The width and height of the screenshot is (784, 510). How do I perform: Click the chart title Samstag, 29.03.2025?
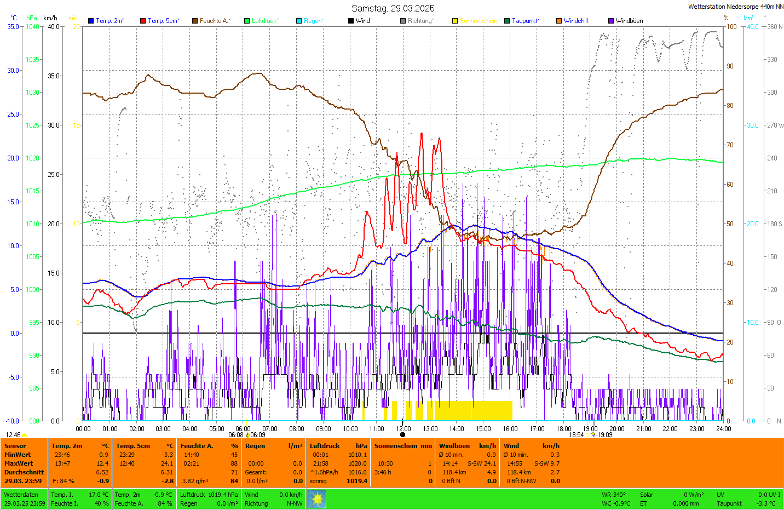click(x=393, y=8)
